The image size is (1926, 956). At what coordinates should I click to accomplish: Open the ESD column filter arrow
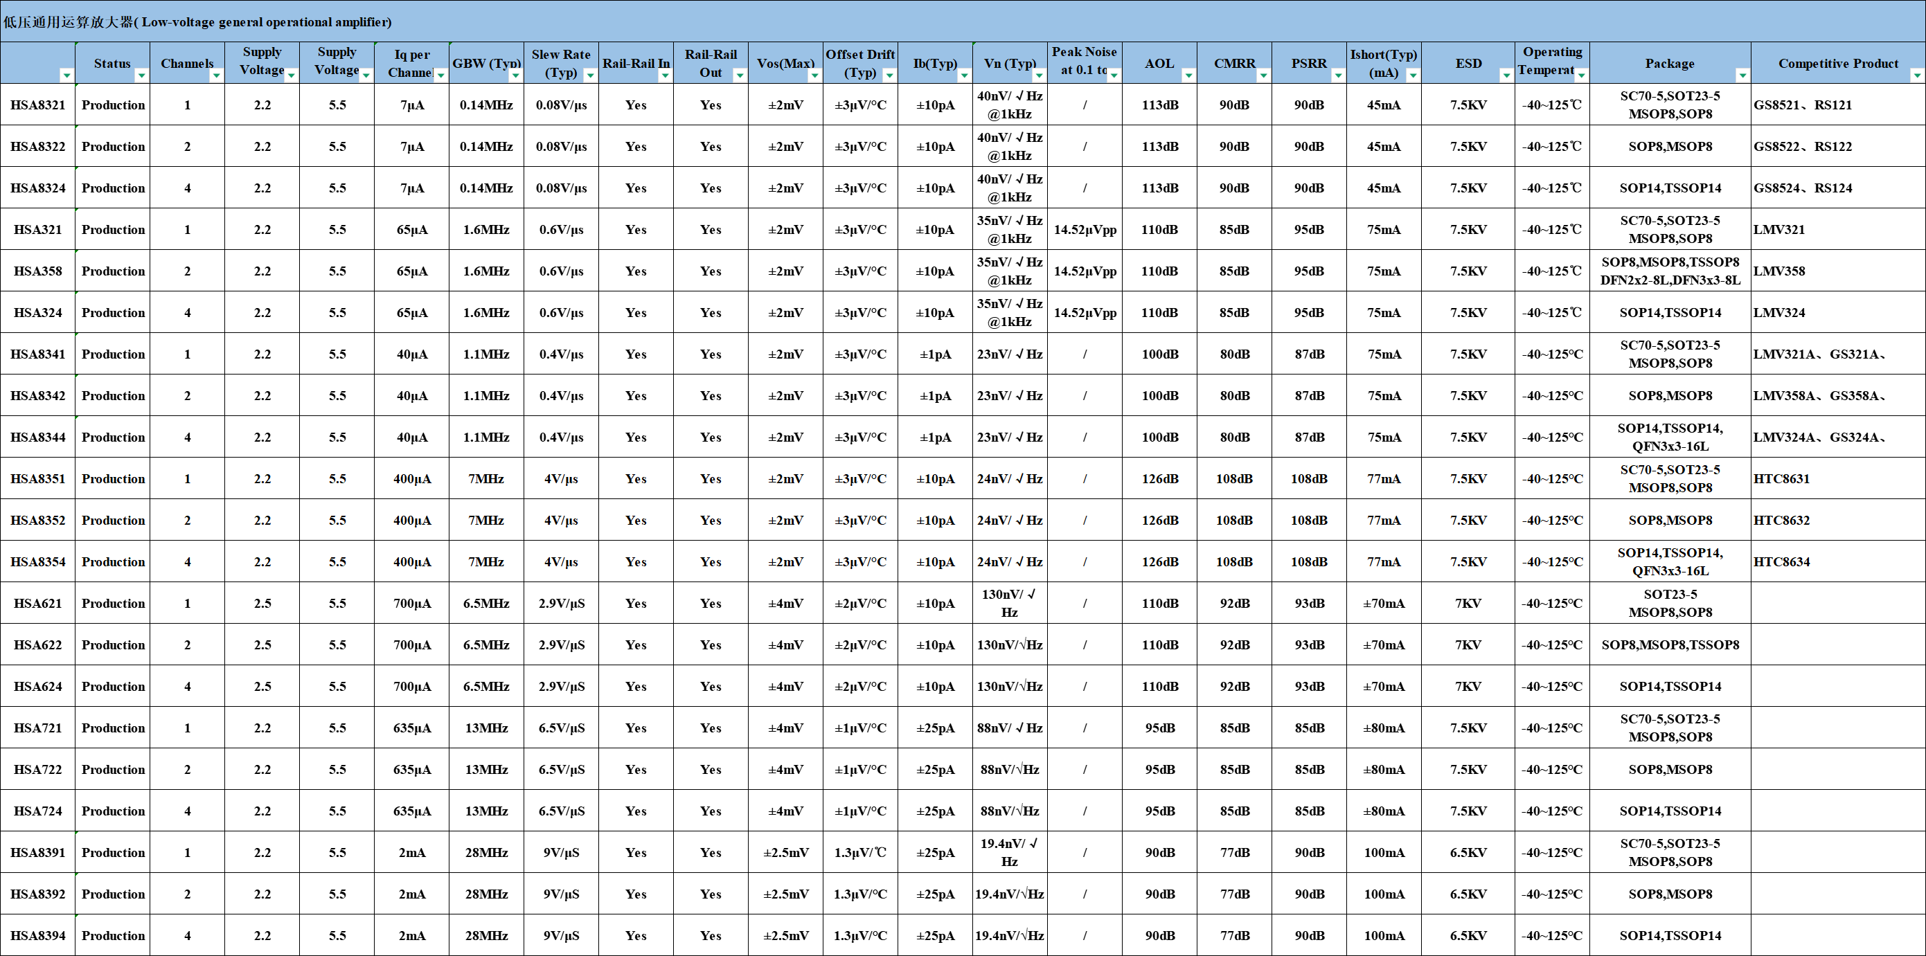(1506, 75)
